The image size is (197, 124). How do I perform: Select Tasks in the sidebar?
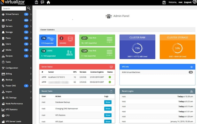pos(8,62)
